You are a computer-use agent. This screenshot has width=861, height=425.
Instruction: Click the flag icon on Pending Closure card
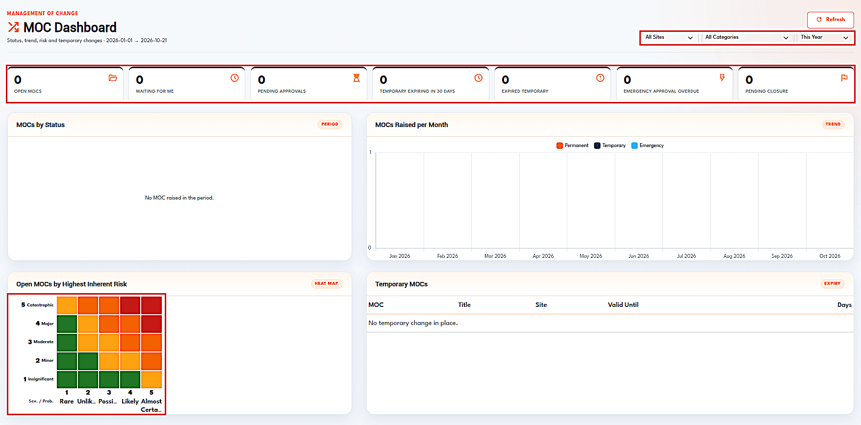click(x=844, y=78)
